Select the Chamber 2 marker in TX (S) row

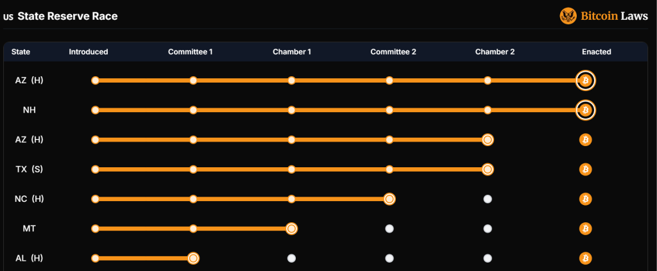(x=488, y=169)
